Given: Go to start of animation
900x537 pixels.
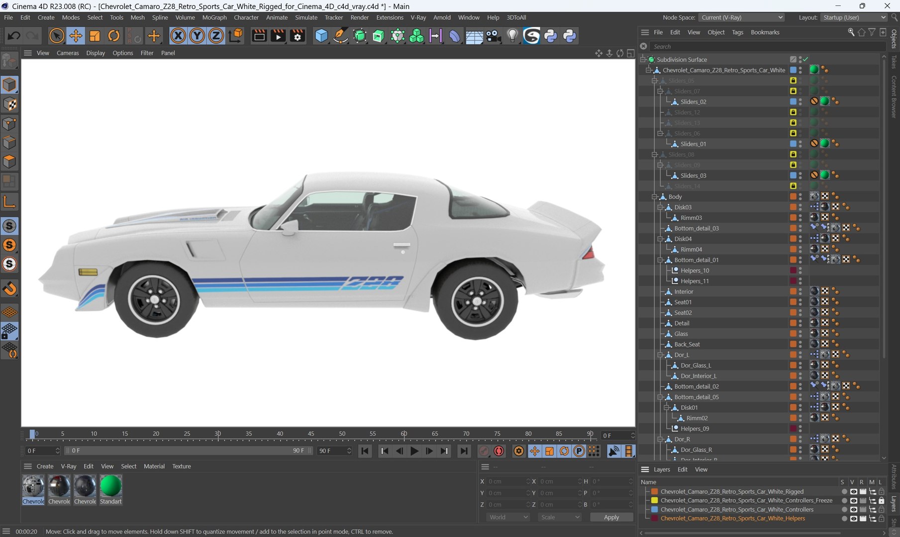Looking at the screenshot, I should (x=365, y=451).
